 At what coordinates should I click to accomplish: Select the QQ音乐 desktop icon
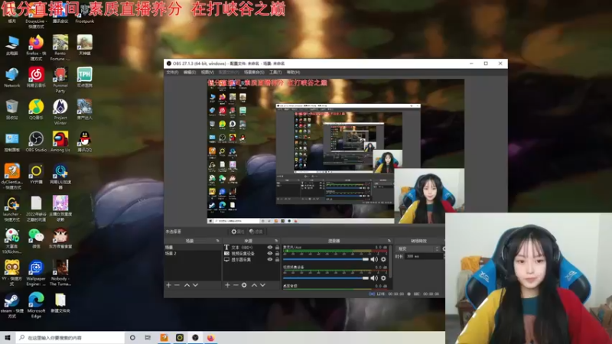(x=36, y=109)
